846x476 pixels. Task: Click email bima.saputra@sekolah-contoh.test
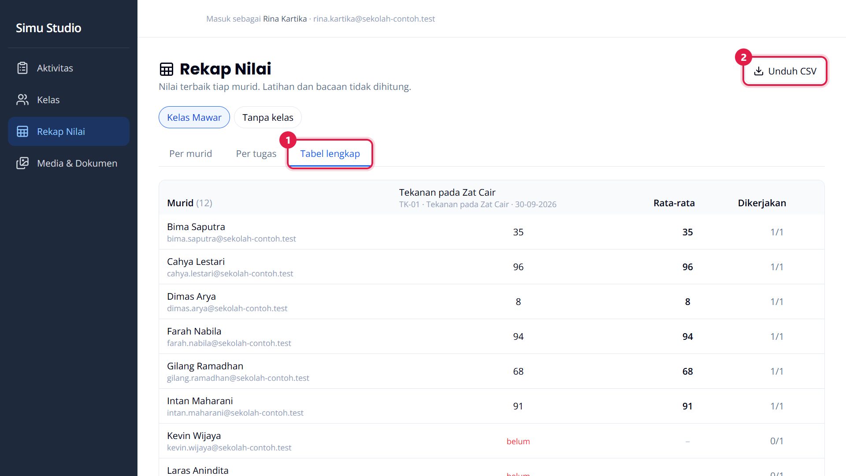pyautogui.click(x=231, y=238)
